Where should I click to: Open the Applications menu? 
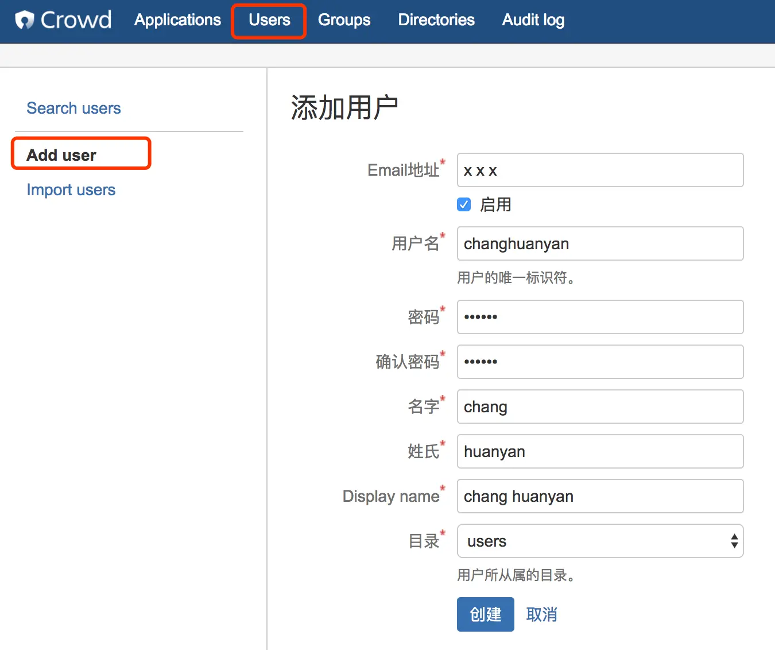coord(177,20)
